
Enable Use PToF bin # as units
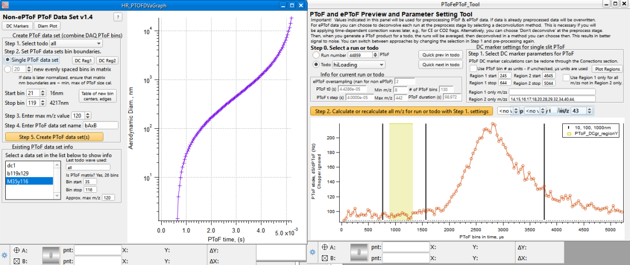[x=473, y=69]
